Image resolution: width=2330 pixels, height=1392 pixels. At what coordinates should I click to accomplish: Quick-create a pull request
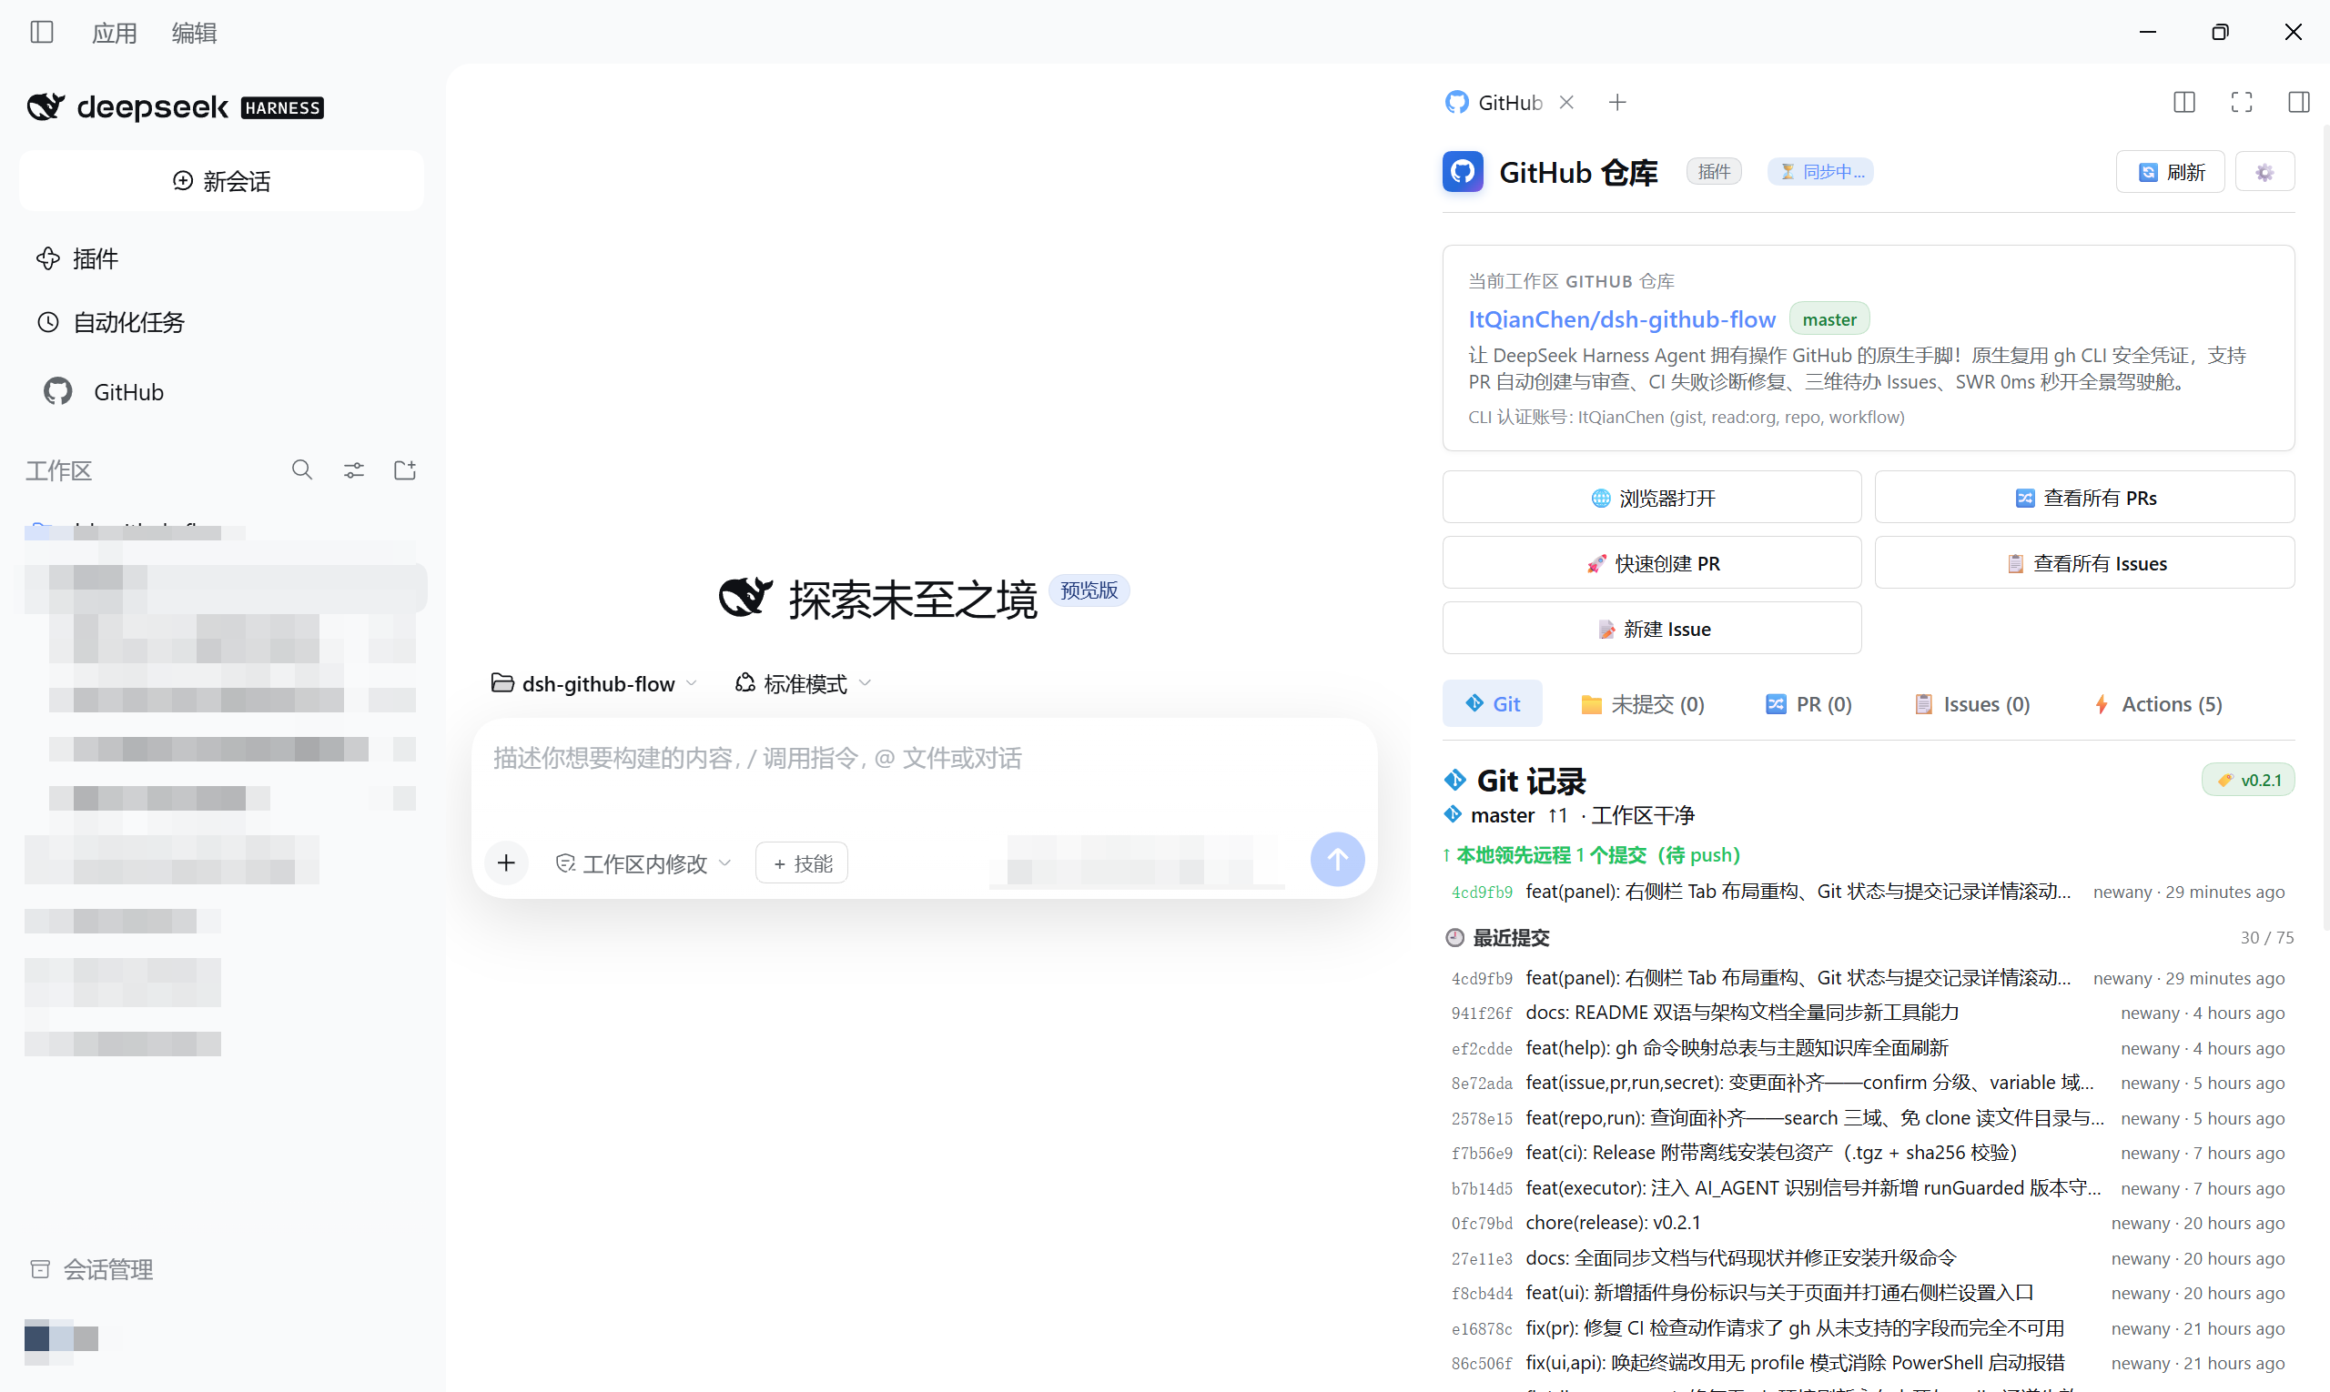pos(1652,563)
